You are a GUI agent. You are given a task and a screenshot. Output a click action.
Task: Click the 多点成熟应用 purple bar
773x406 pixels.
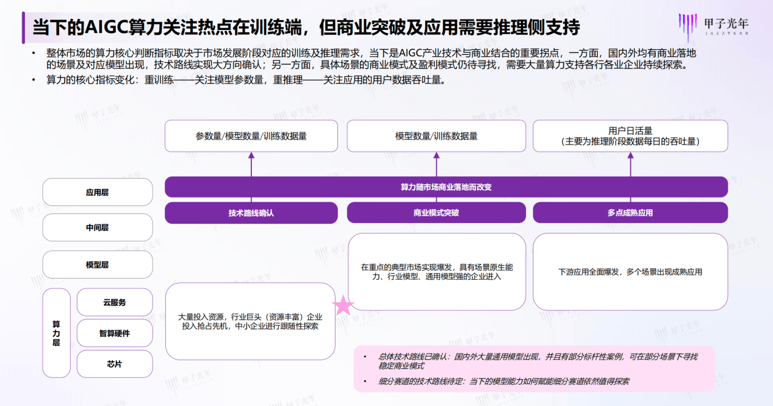(x=630, y=213)
